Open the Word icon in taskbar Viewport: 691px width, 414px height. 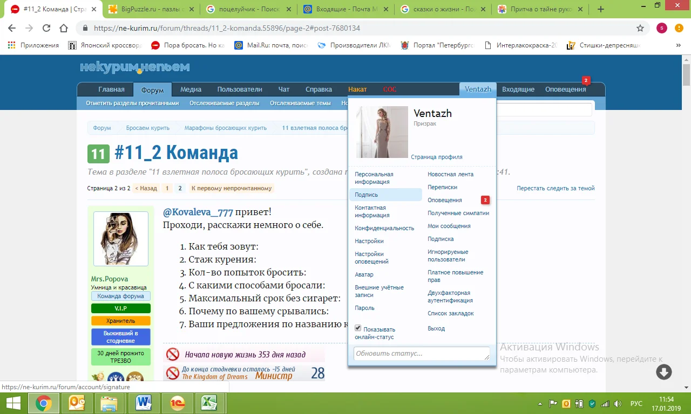(144, 403)
